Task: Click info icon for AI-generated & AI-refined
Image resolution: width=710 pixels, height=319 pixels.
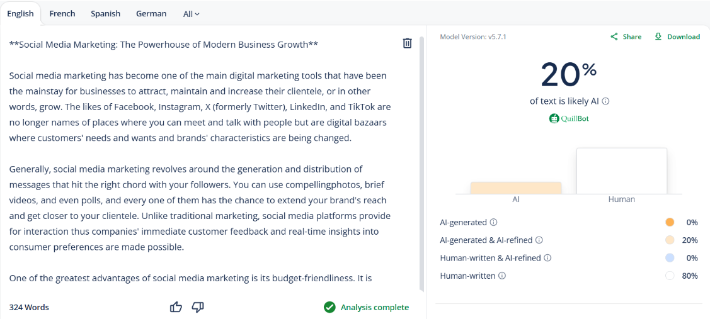Action: pos(539,240)
